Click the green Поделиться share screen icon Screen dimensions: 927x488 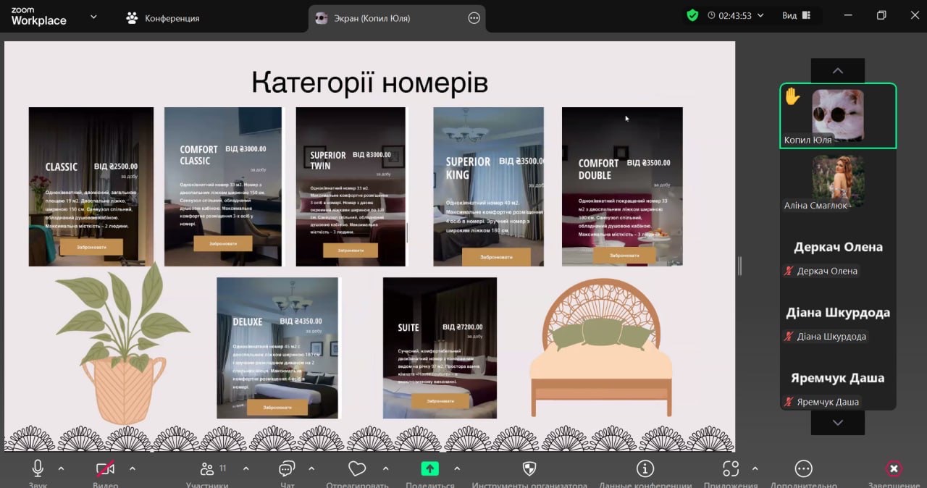pos(430,468)
